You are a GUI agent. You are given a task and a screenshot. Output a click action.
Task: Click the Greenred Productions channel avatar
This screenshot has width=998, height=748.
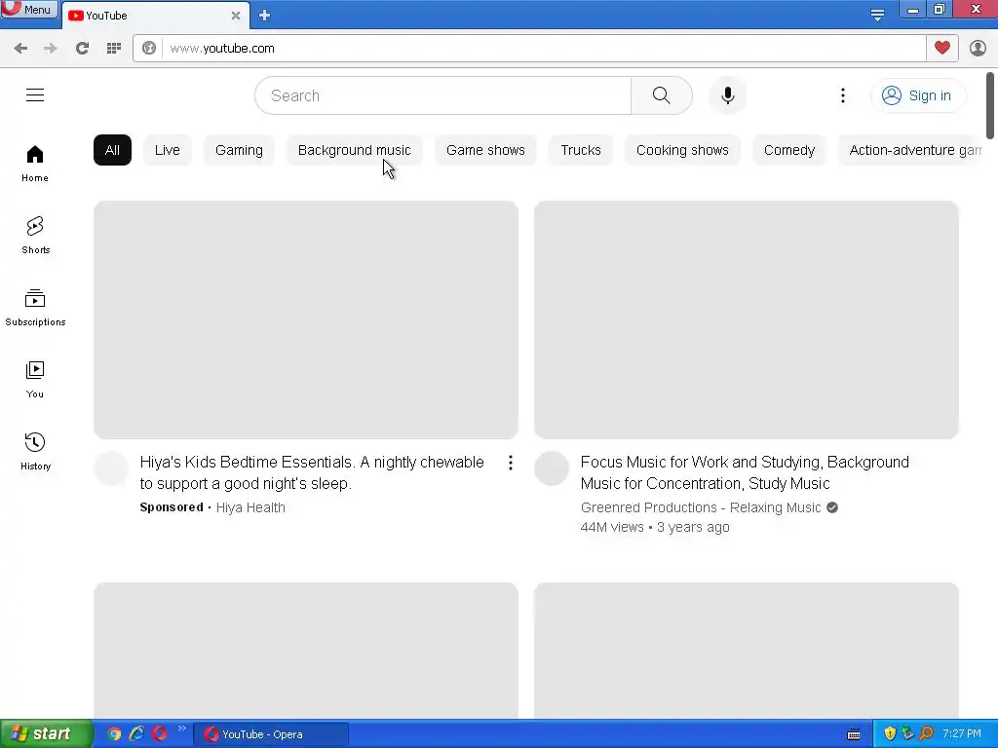552,468
